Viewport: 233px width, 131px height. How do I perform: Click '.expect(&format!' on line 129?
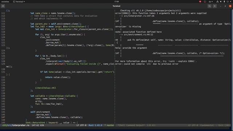(x=55, y=64)
